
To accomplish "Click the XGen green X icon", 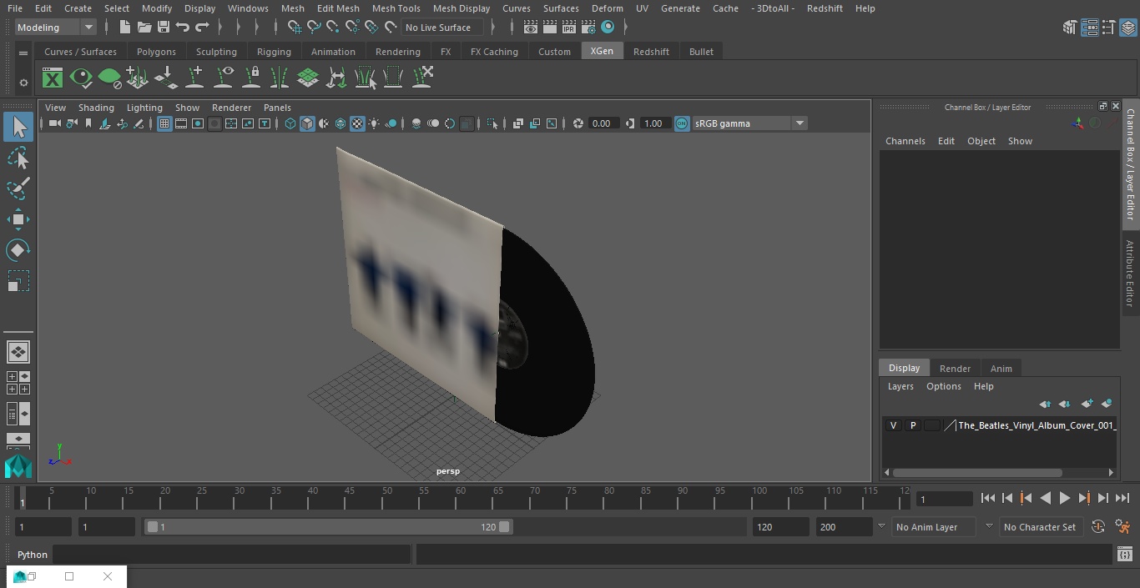I will click(53, 78).
